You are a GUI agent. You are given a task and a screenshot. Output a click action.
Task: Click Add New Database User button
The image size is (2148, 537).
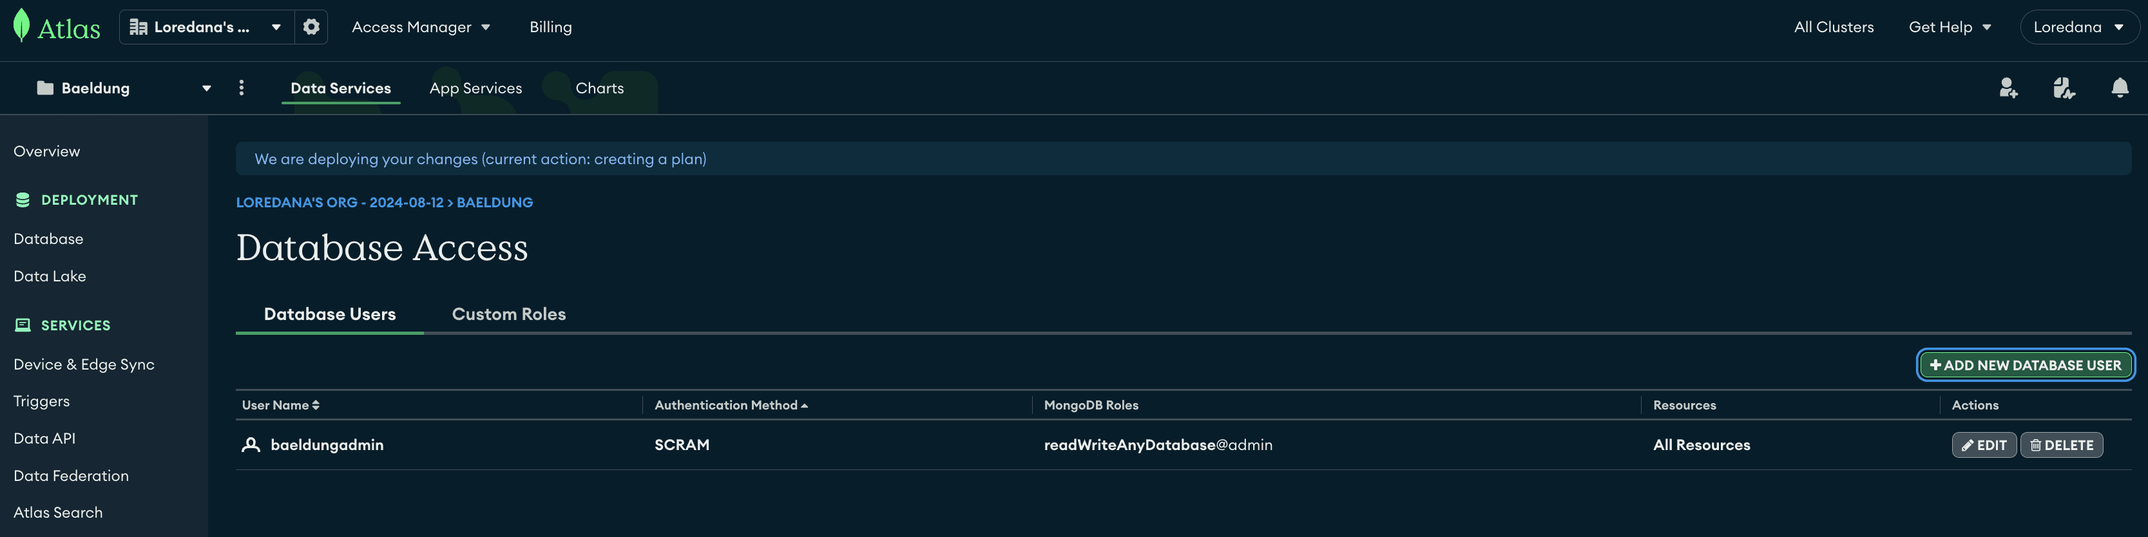pos(2026,365)
